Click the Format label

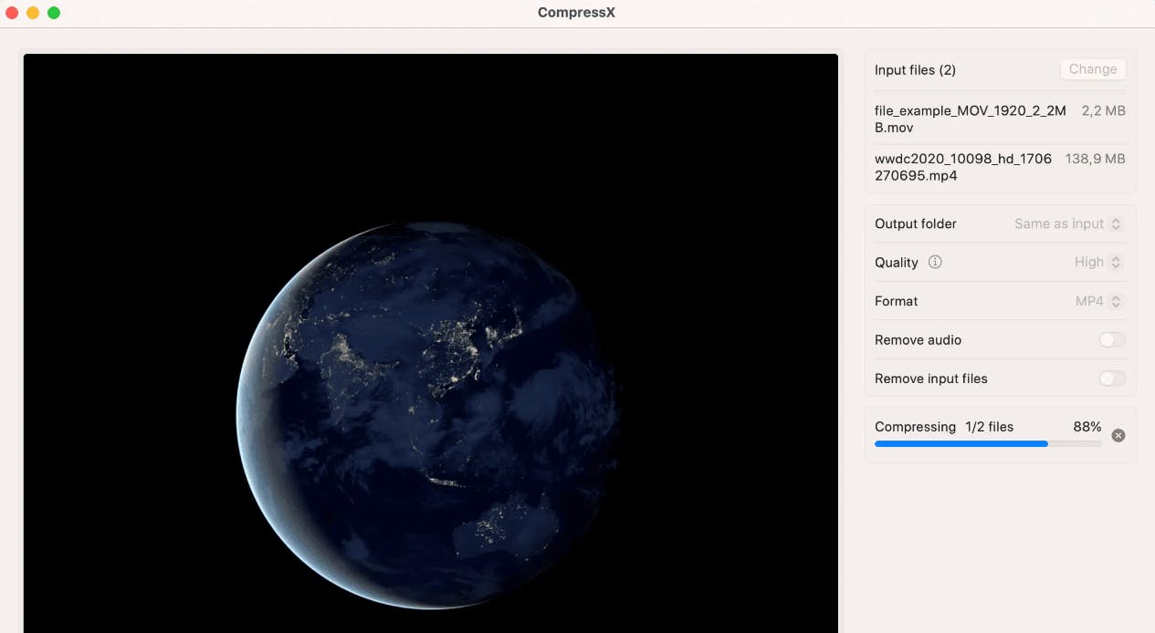tap(896, 301)
